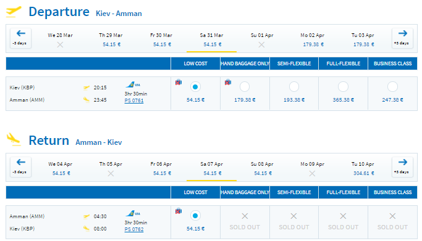422x241 pixels.
Task: Click no-baggage icon in departure Hand Baggage Only cell
Action: click(228, 82)
